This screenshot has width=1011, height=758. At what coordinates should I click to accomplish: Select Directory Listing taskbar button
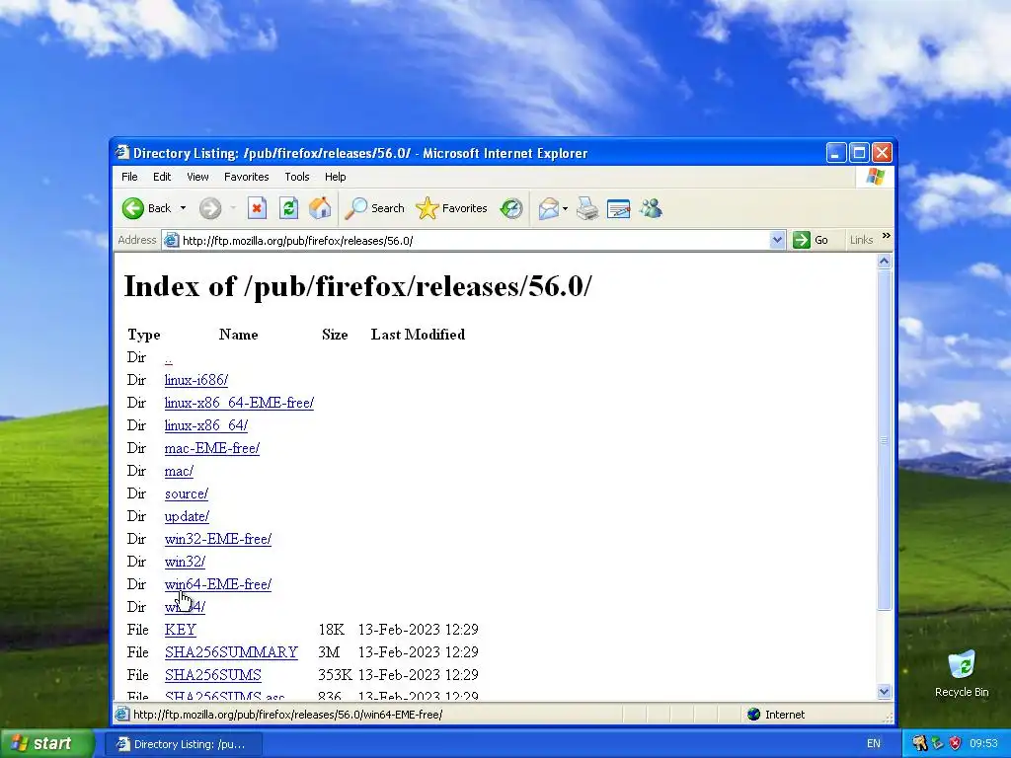184,744
